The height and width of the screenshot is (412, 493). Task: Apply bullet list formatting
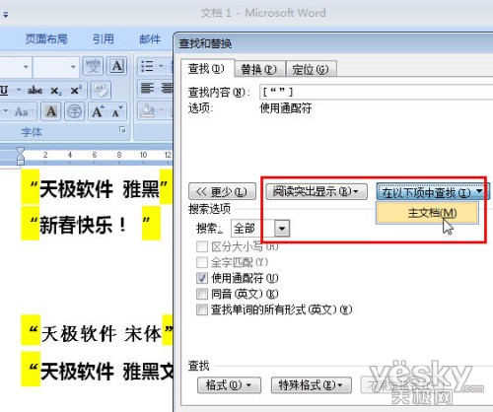click(147, 67)
